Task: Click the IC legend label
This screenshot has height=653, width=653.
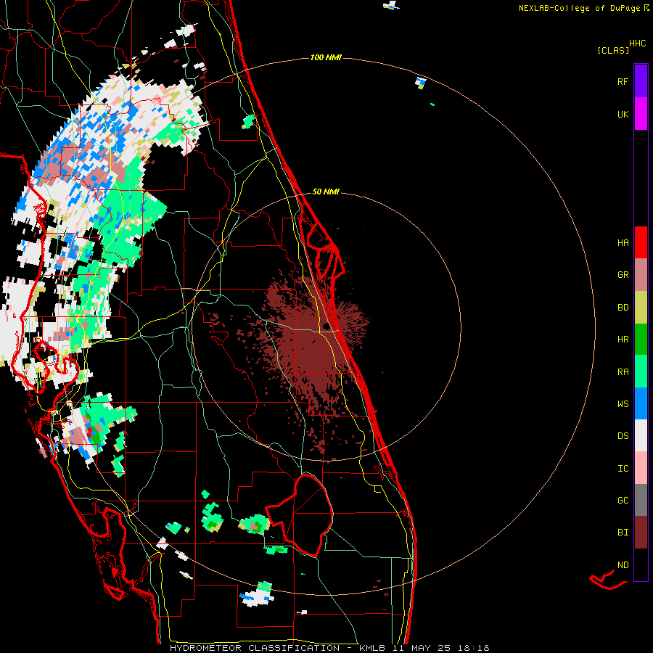Action: coord(623,469)
